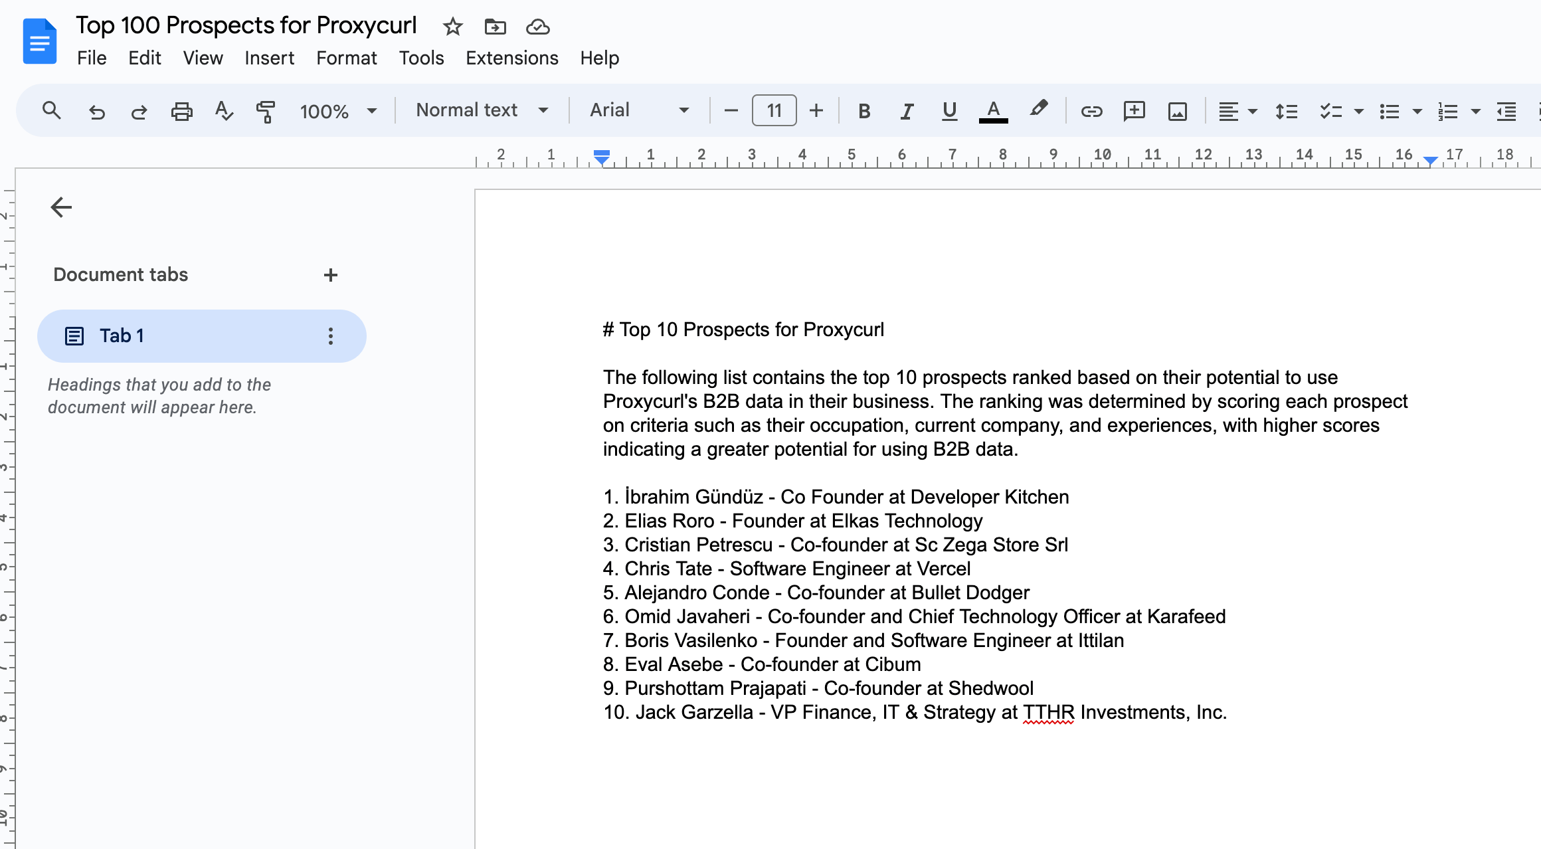Click the font size field
This screenshot has height=849, width=1541.
(x=774, y=110)
